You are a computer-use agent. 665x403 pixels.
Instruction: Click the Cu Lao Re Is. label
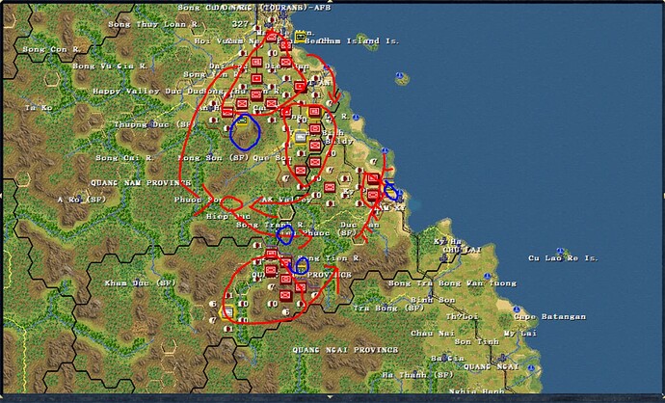563,258
